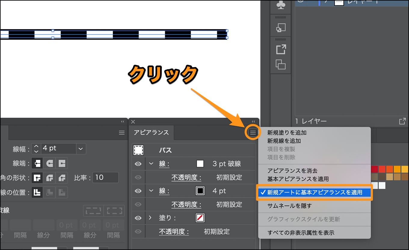Screen dimensions: 409x250
Task: Open 線: link of 3 pt 破線 row
Action: [164, 164]
